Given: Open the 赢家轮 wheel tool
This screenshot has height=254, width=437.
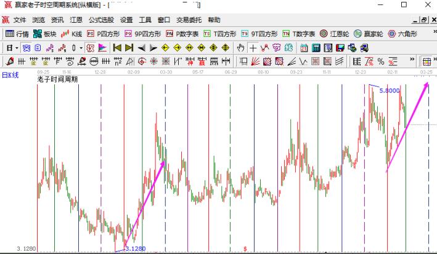Looking at the screenshot, I should coord(368,33).
